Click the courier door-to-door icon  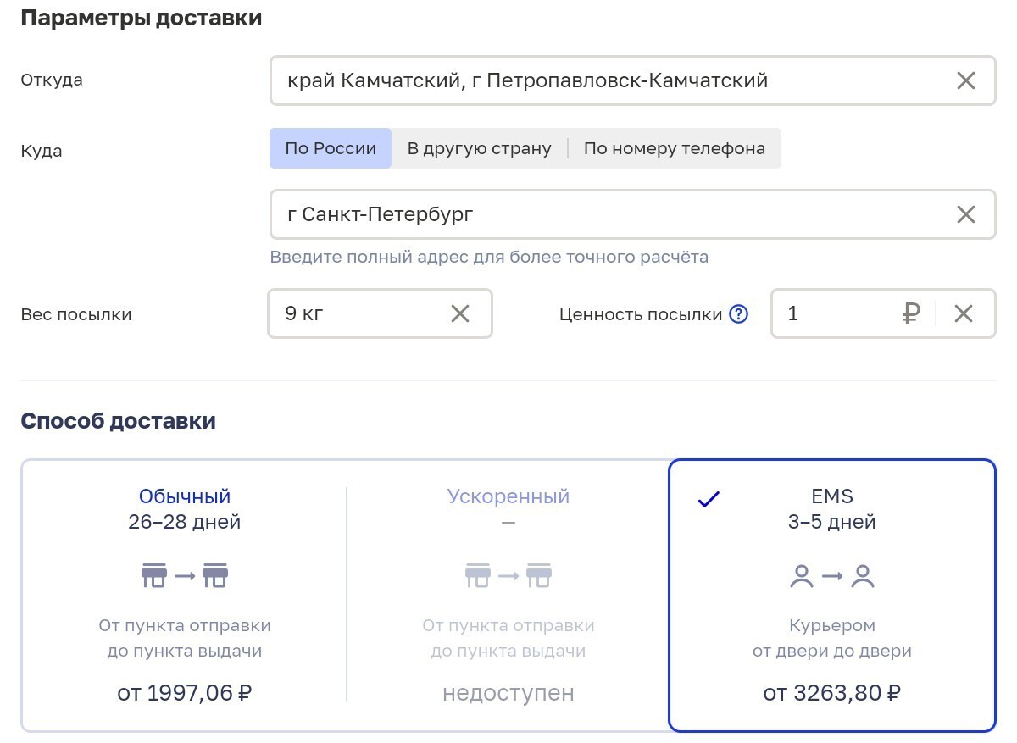click(831, 577)
